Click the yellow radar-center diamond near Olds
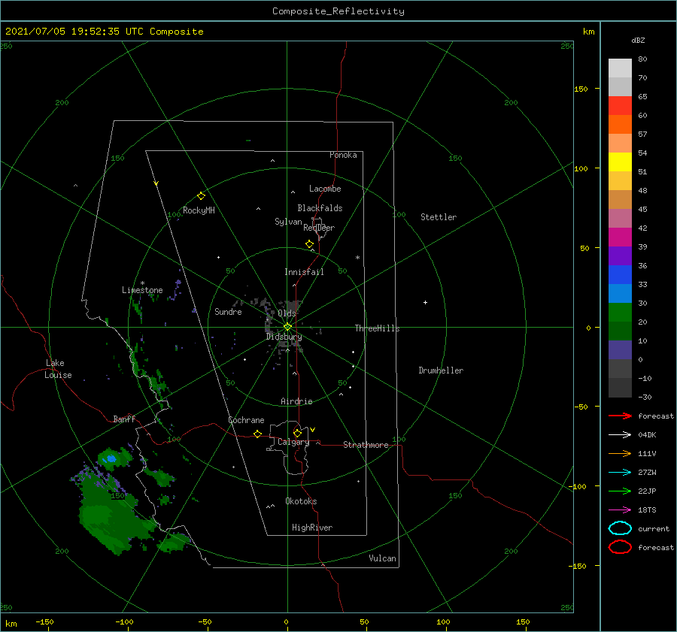The image size is (677, 632). (x=287, y=327)
